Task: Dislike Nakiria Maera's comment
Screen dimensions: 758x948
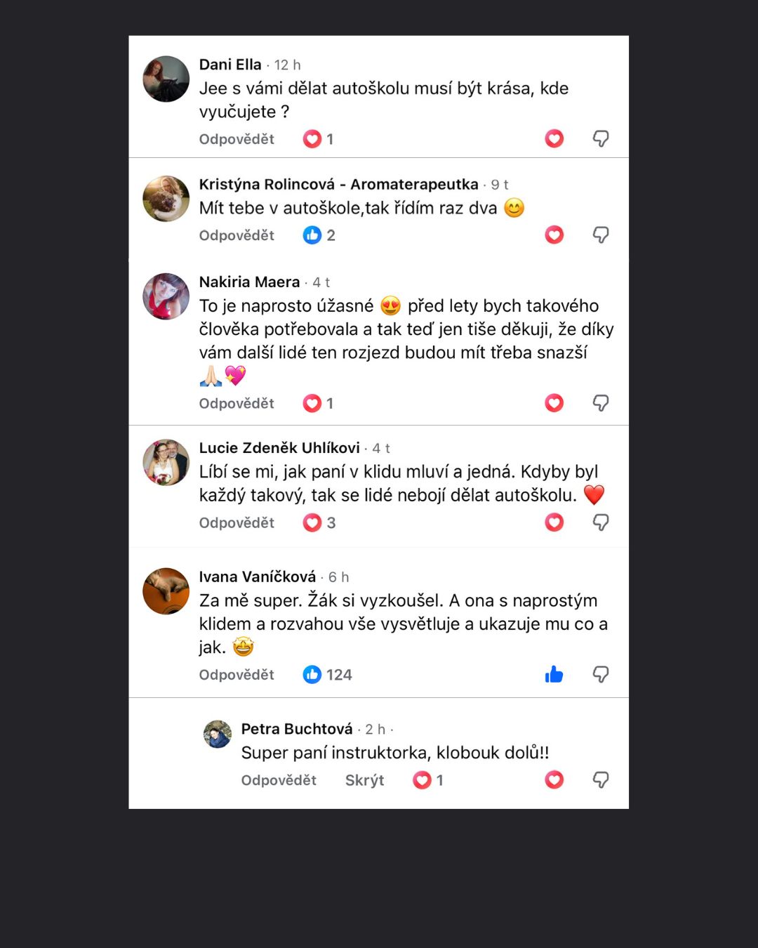Action: pos(601,403)
